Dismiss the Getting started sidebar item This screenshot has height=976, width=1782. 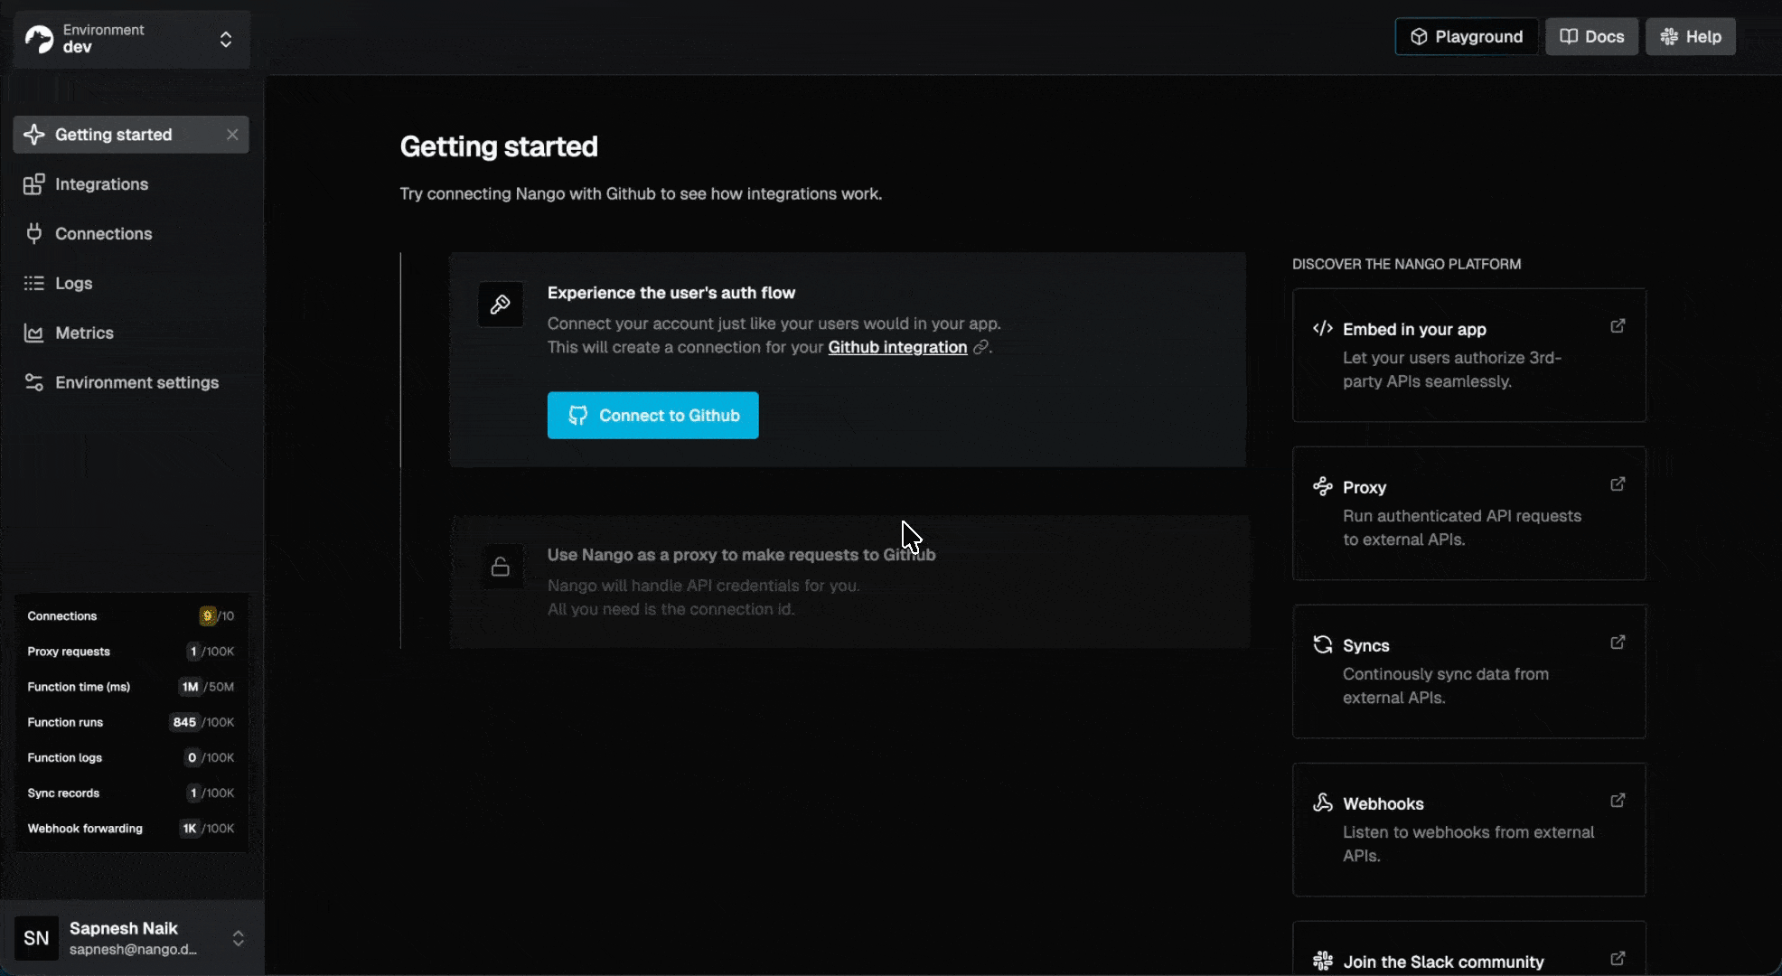(232, 135)
